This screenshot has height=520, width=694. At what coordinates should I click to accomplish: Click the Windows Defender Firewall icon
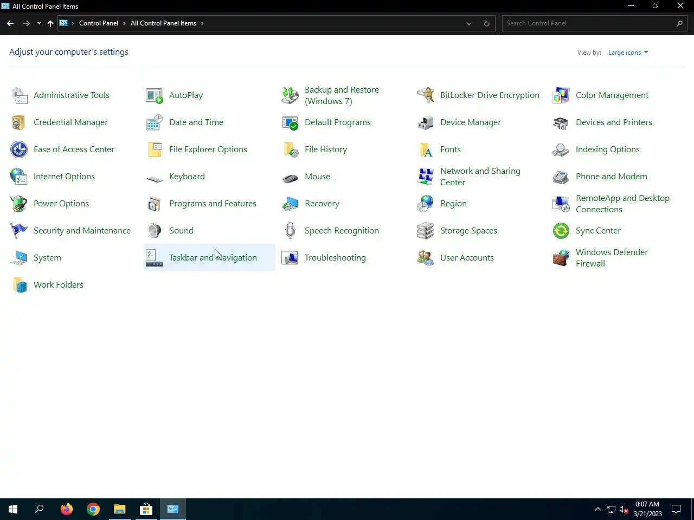tap(561, 258)
